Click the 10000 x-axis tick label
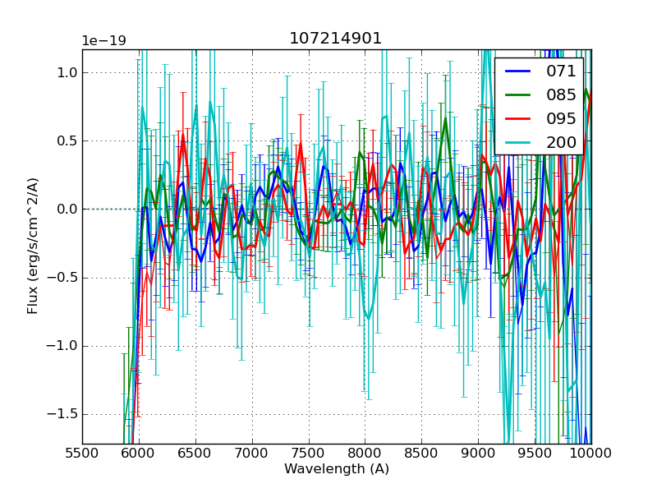The height and width of the screenshot is (493, 657). click(591, 452)
